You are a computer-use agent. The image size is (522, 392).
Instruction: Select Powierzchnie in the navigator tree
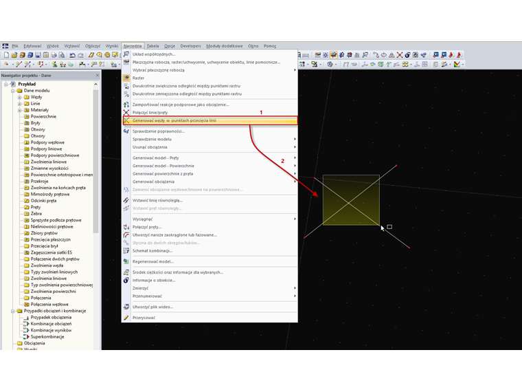tap(43, 116)
